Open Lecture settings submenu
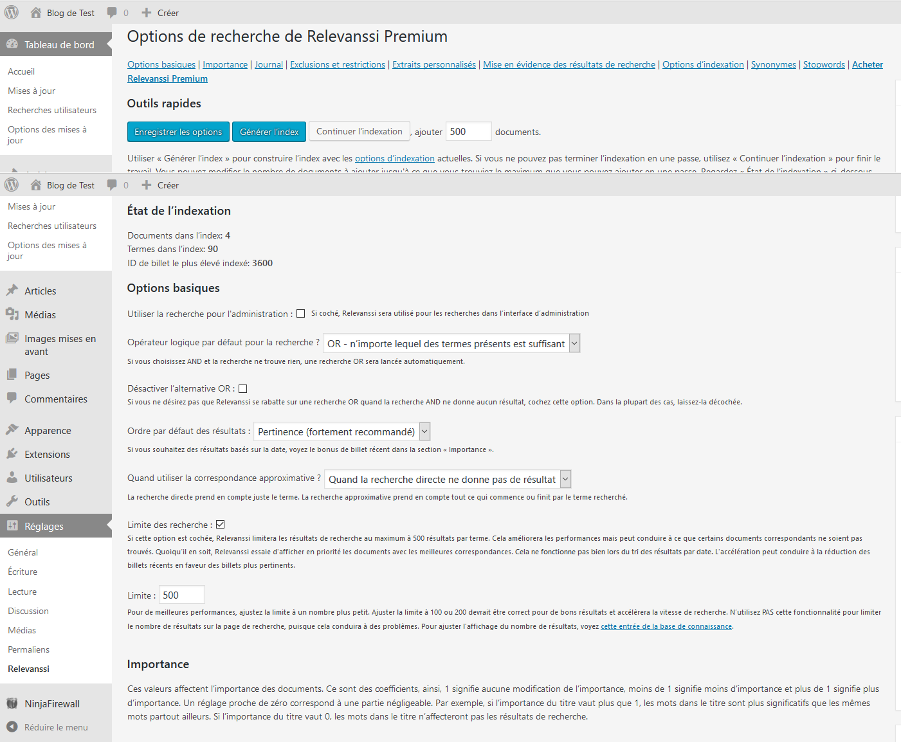901x742 pixels. click(x=22, y=592)
